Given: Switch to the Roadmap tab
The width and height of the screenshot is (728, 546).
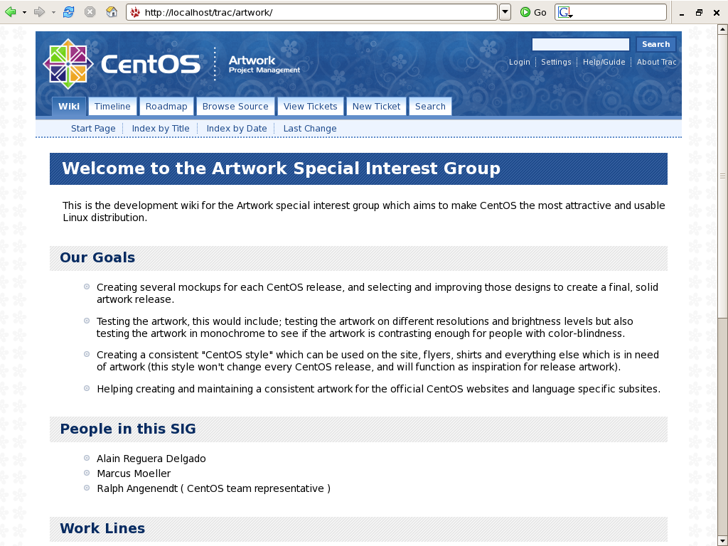Looking at the screenshot, I should pos(166,107).
